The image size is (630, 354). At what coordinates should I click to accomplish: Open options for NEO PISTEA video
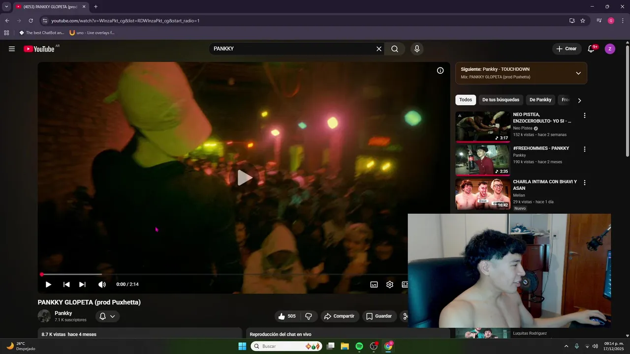click(585, 116)
